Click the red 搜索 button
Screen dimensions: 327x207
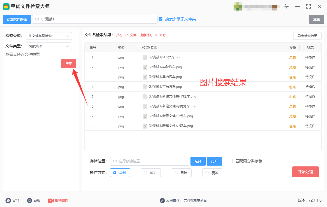point(69,64)
